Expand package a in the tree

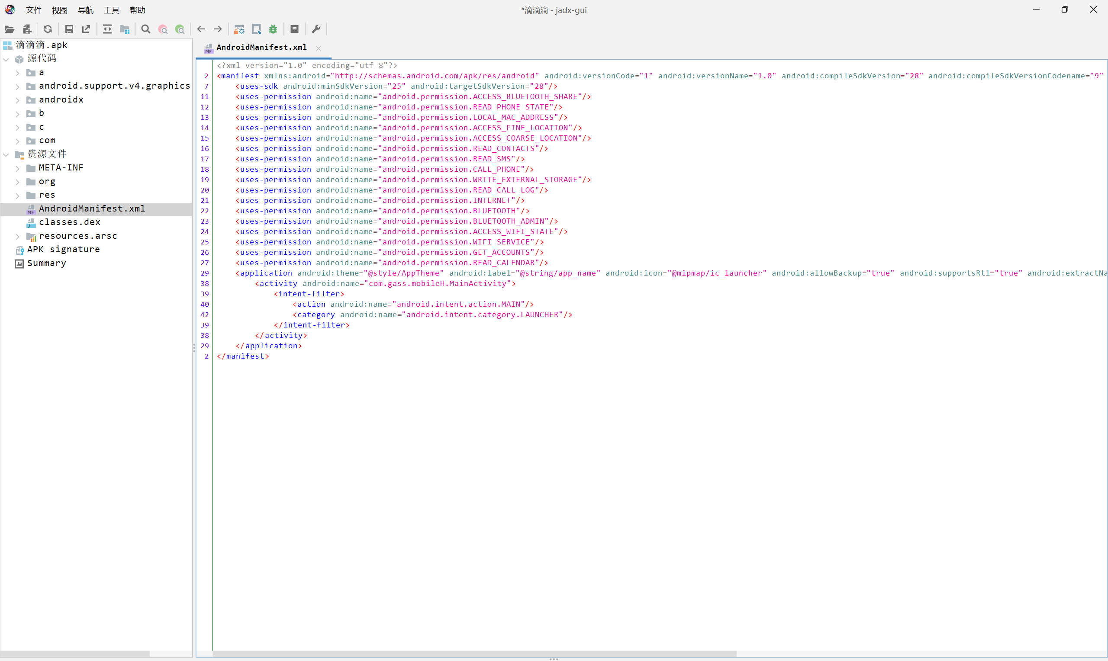[17, 73]
